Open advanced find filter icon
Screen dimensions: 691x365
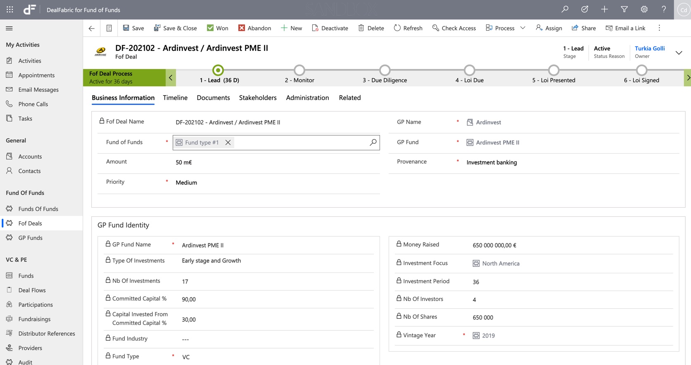[x=624, y=9]
